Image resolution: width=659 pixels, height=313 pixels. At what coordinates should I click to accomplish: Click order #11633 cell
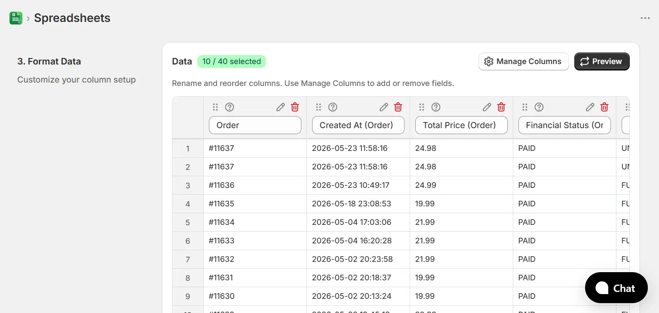tap(255, 241)
